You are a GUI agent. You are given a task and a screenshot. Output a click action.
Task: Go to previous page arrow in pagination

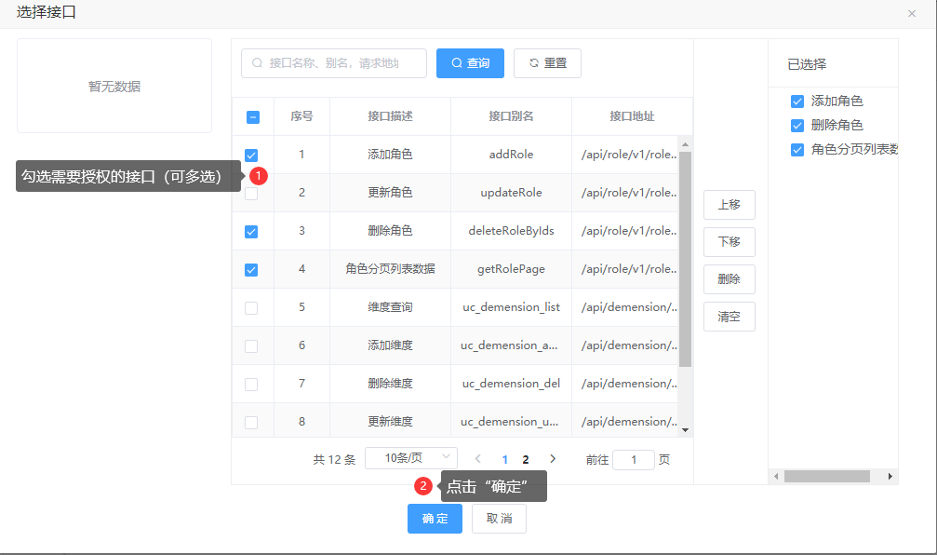[478, 459]
